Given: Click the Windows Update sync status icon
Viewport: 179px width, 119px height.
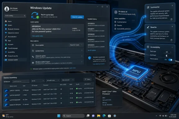Looking at the screenshot, I should coord(35,15).
